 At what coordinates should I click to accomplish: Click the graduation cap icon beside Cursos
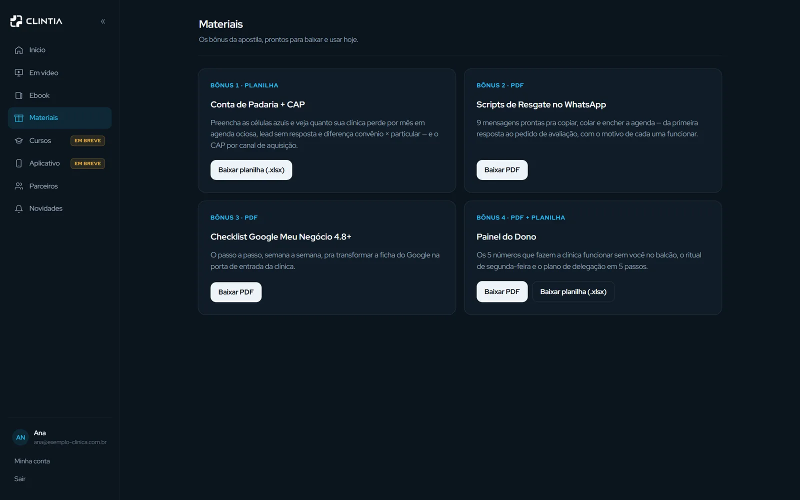tap(19, 141)
